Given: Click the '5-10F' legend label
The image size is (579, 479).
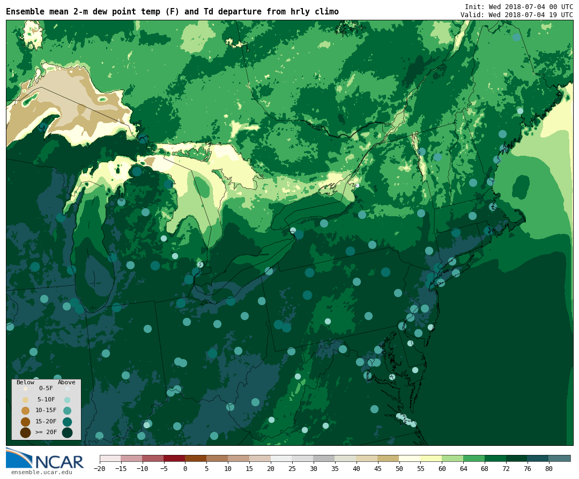Looking at the screenshot, I should click(x=46, y=399).
